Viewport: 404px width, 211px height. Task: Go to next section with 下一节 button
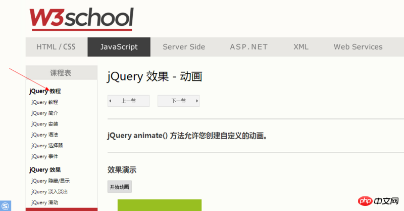click(179, 101)
